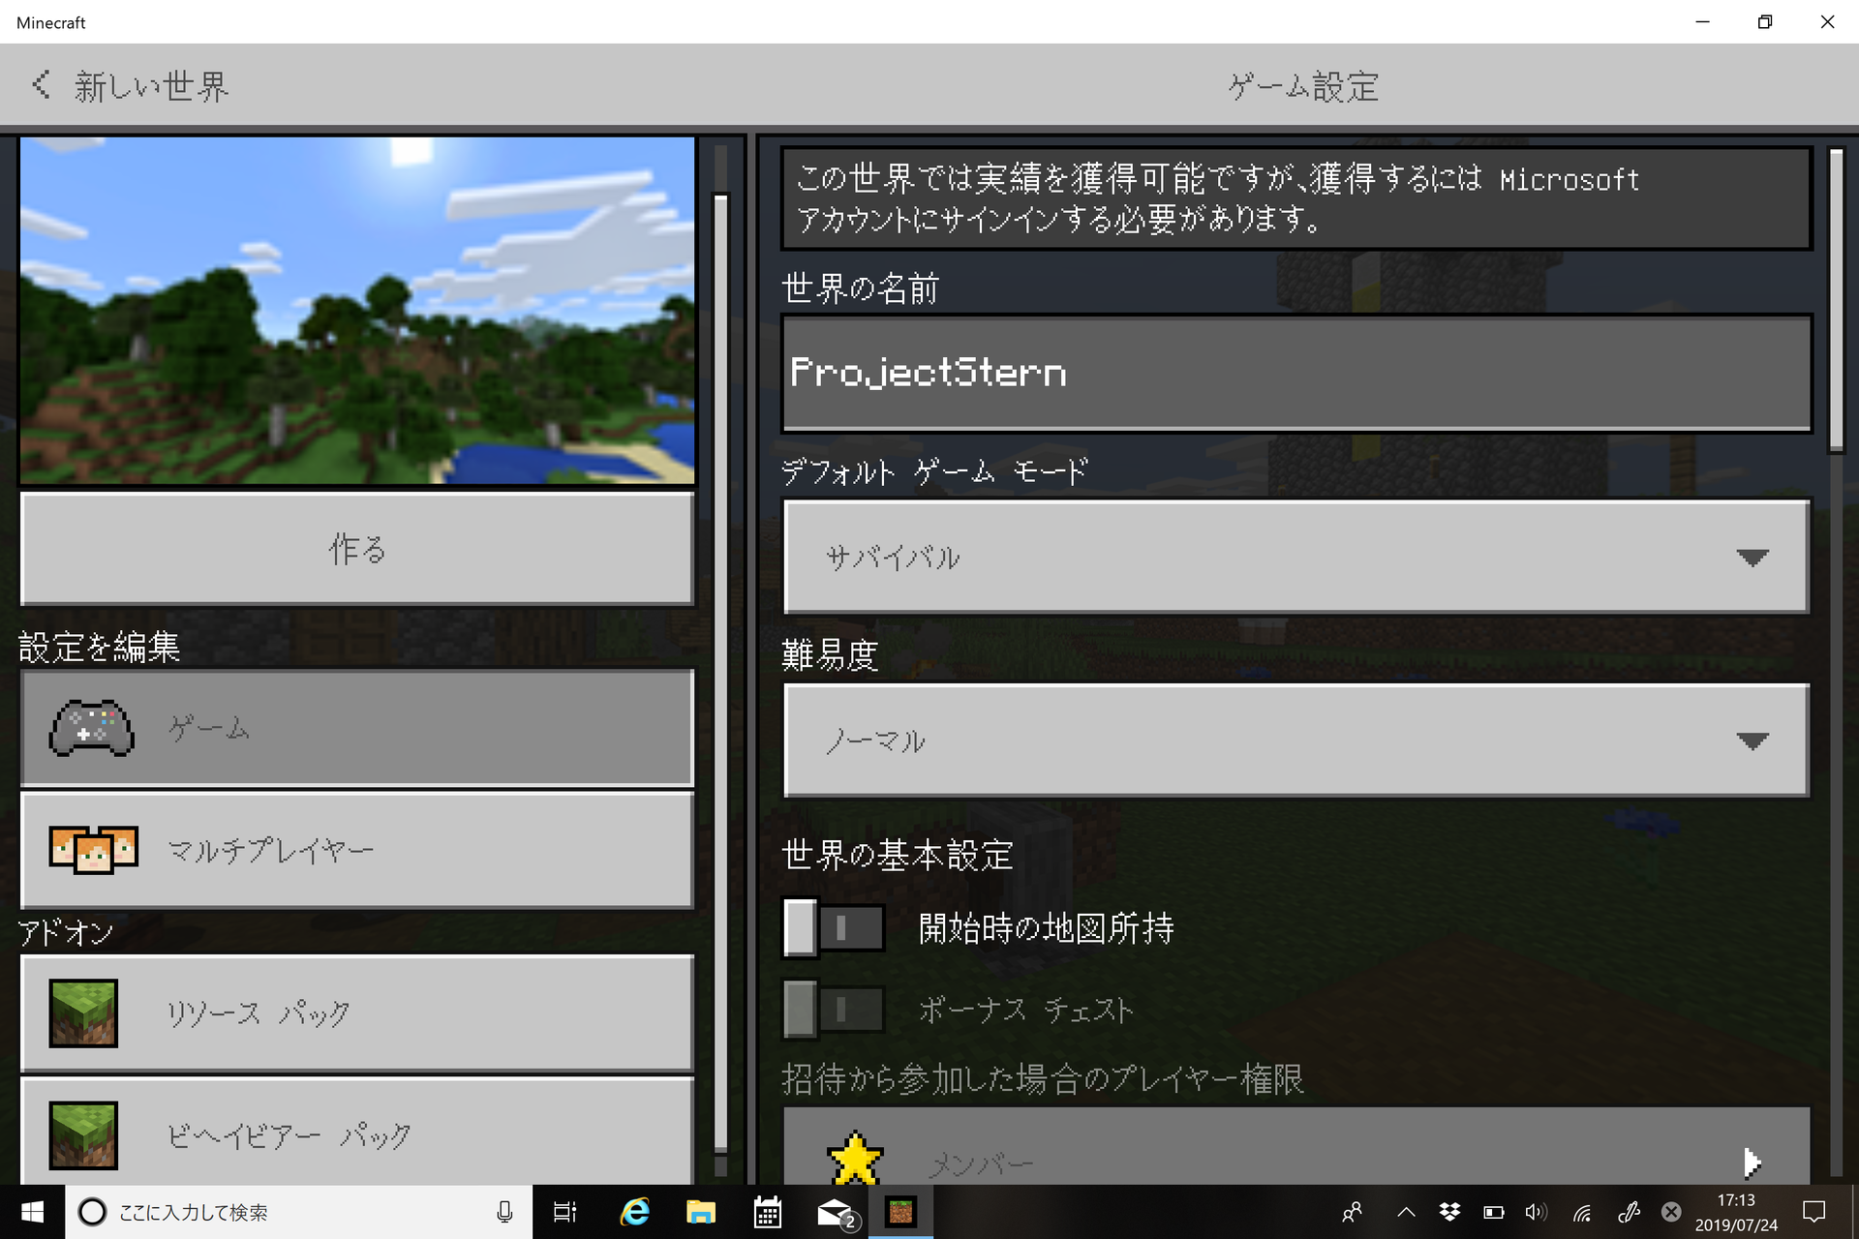The image size is (1859, 1239).
Task: Click the 招待から参加した場合のプレイヤー権限 label
Action: pyautogui.click(x=1043, y=1078)
